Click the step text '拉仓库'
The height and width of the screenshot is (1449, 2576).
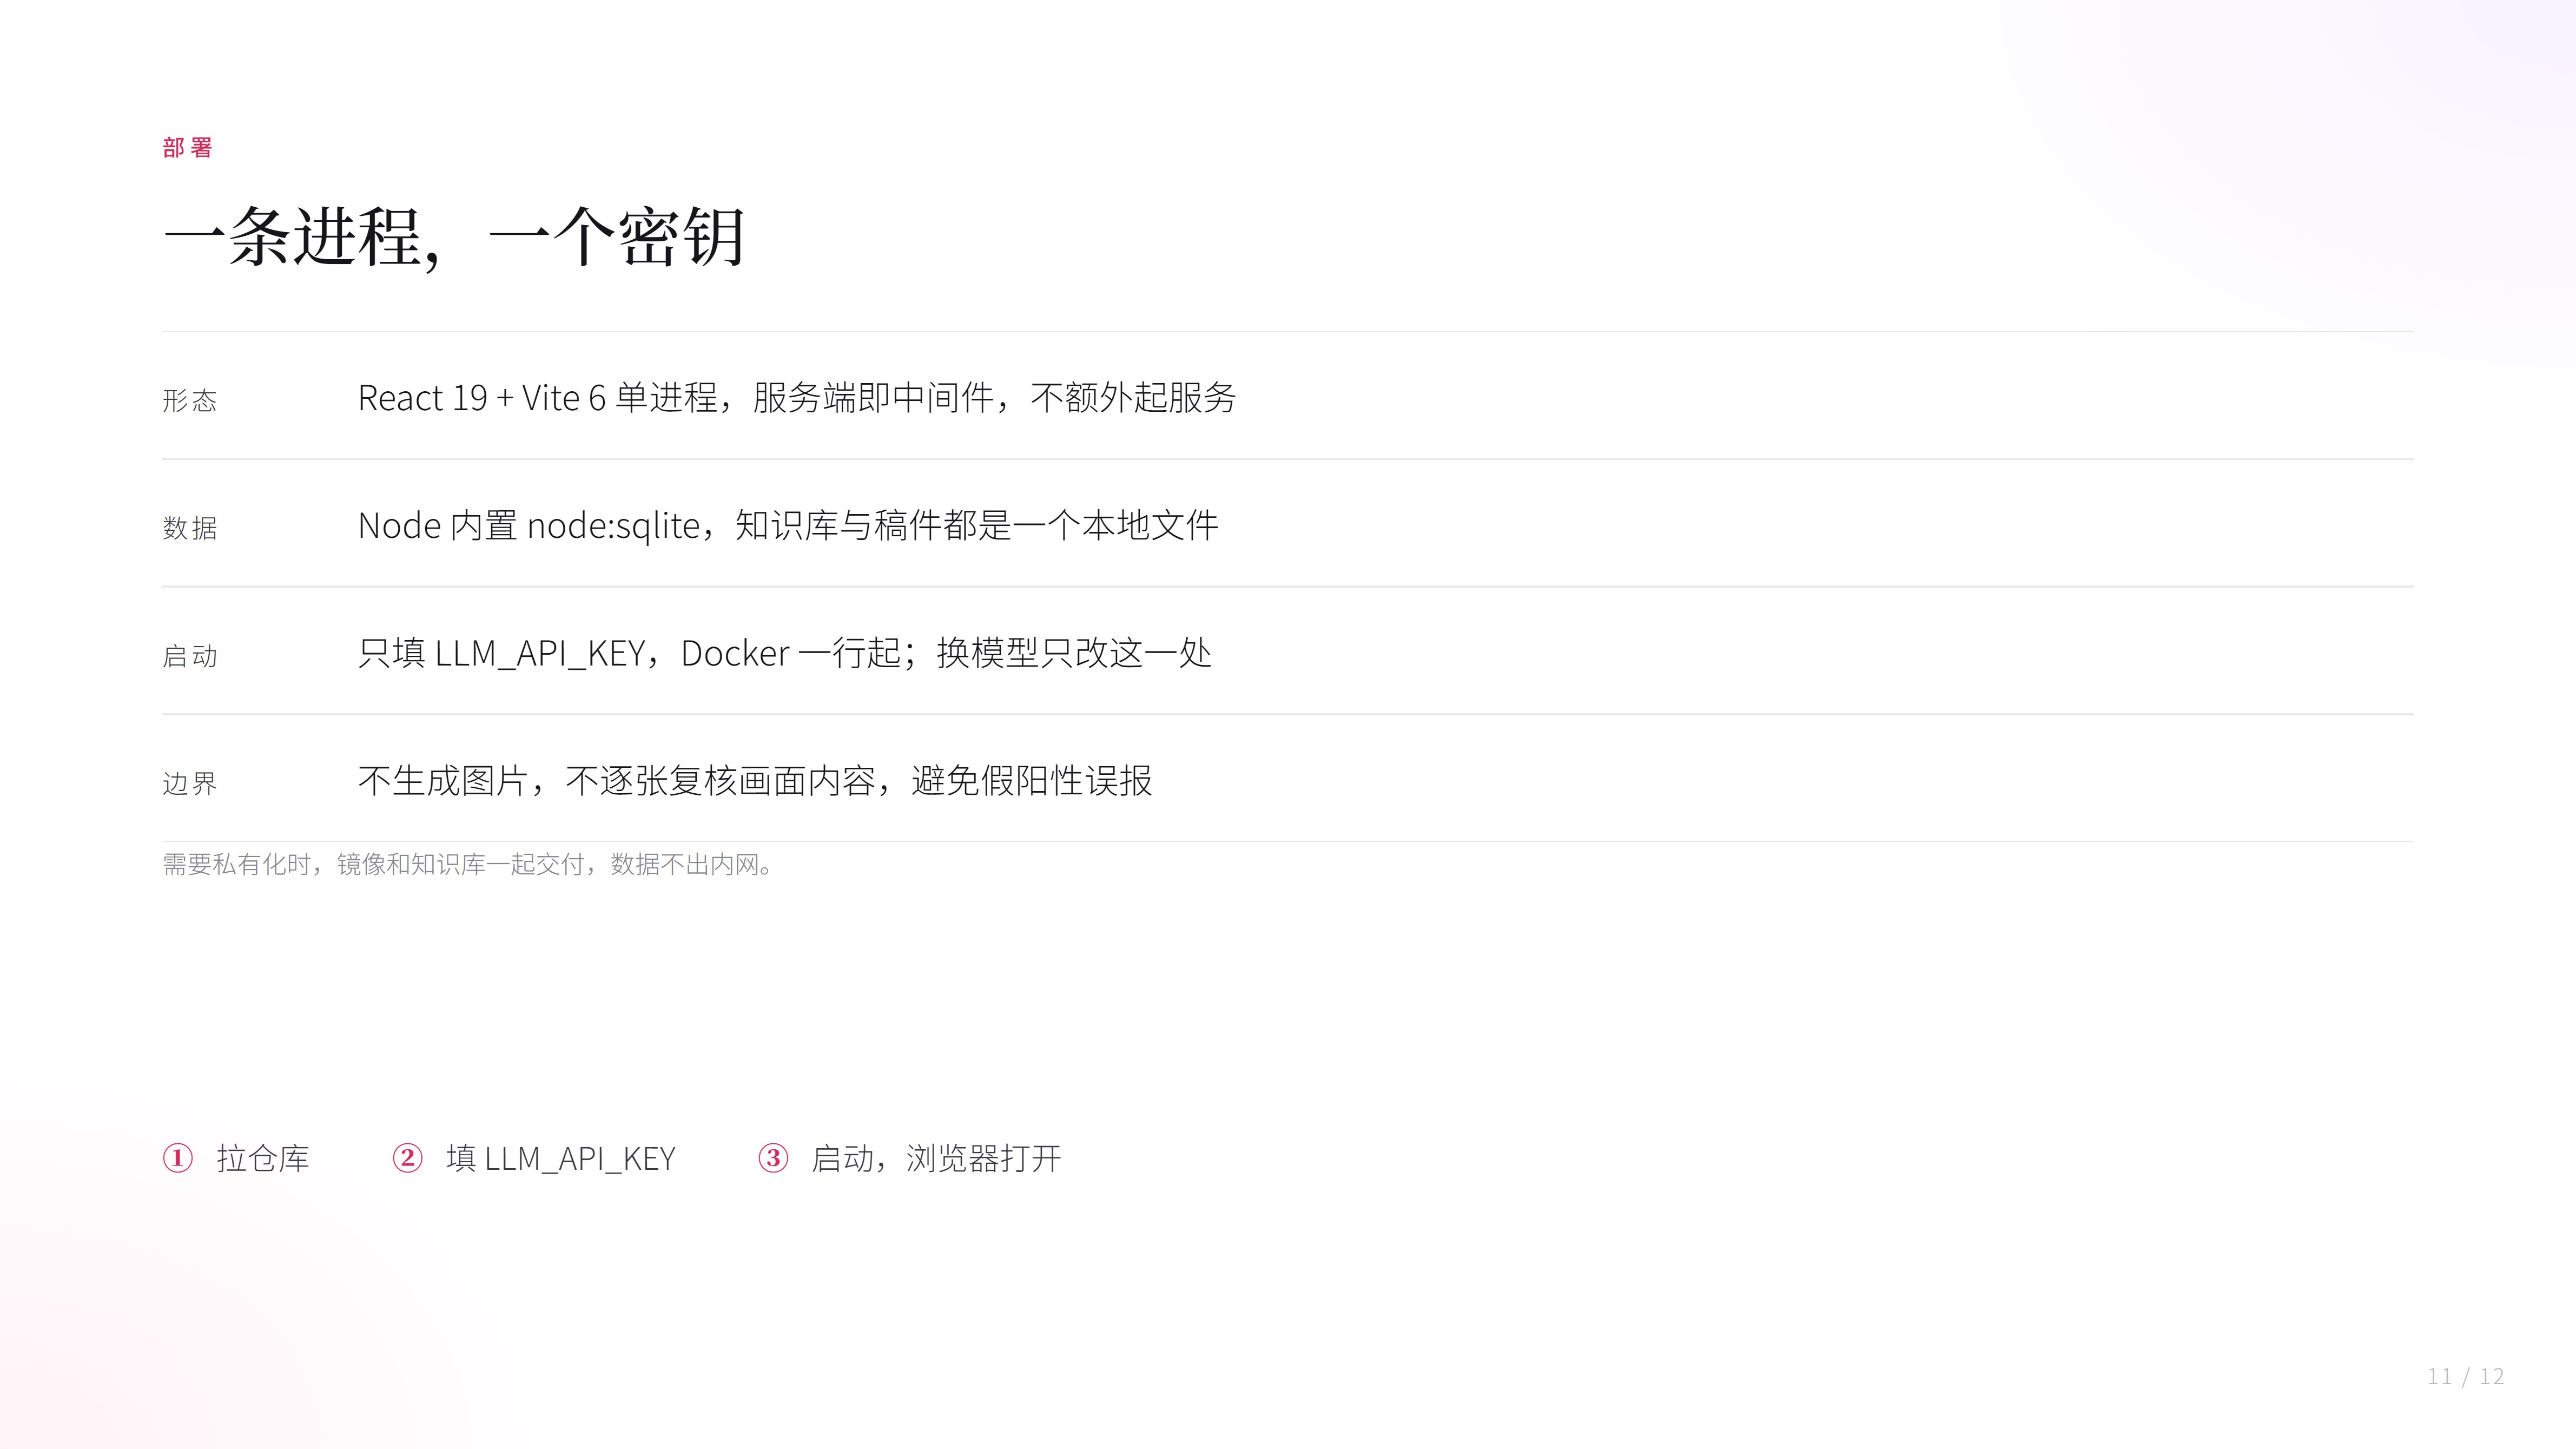[263, 1158]
